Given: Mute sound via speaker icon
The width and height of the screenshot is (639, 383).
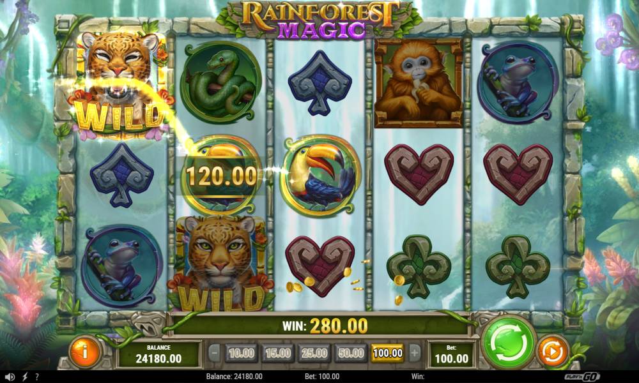Looking at the screenshot, I should (10, 377).
